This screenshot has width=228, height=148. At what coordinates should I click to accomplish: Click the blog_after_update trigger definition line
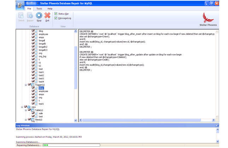(130, 54)
